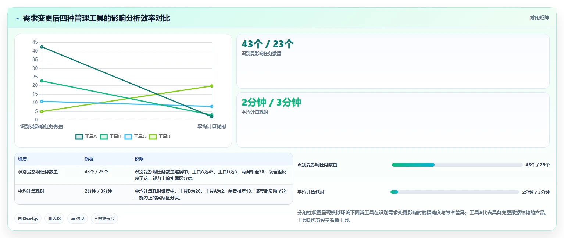Click the 识别受影响任务数量 table row cell
The width and height of the screenshot is (564, 238).
pyautogui.click(x=38, y=171)
